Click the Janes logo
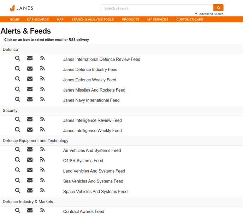This screenshot has height=217, width=243. pos(22,8)
